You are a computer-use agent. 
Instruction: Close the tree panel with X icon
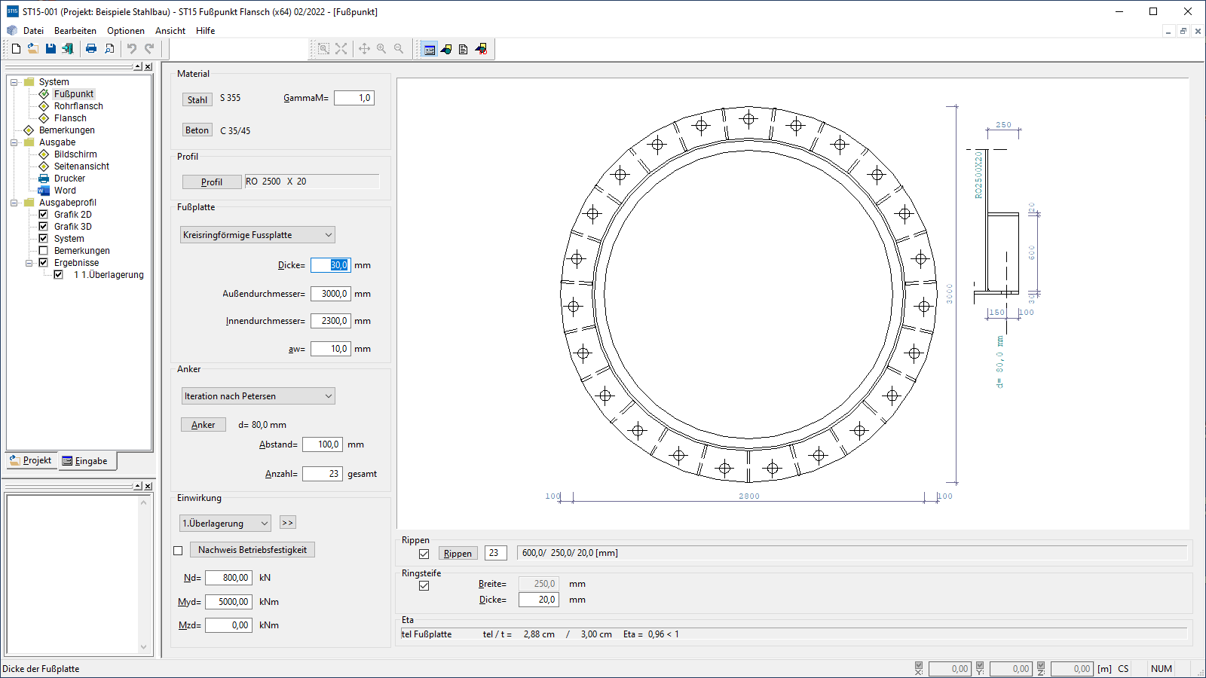[148, 67]
